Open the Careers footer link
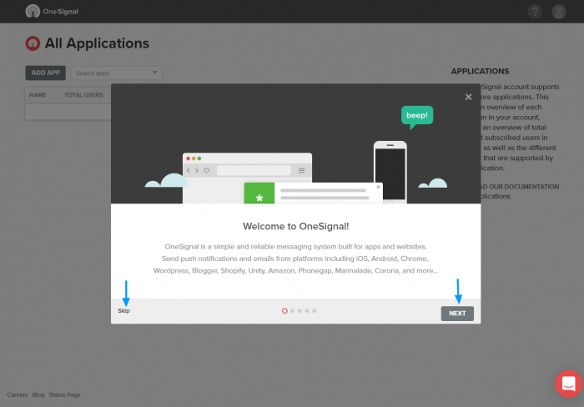This screenshot has height=407, width=584. (18, 394)
